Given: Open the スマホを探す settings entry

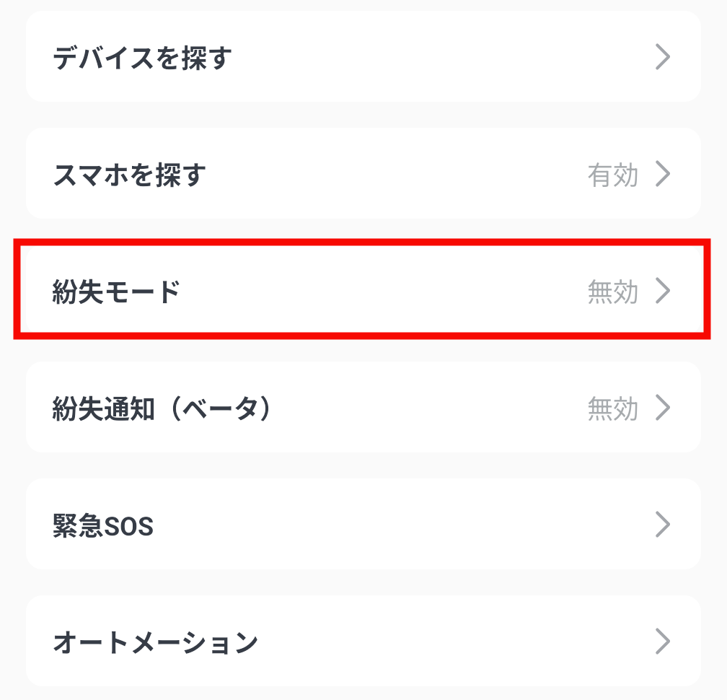Looking at the screenshot, I should [130, 175].
